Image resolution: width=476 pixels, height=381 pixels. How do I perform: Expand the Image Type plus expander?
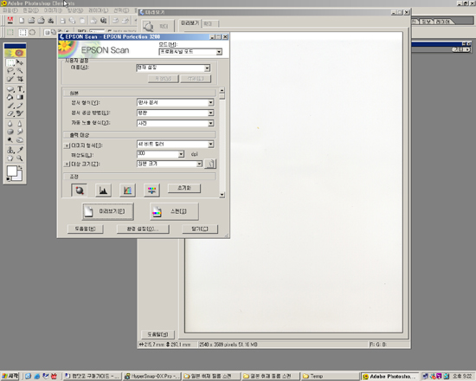click(67, 145)
